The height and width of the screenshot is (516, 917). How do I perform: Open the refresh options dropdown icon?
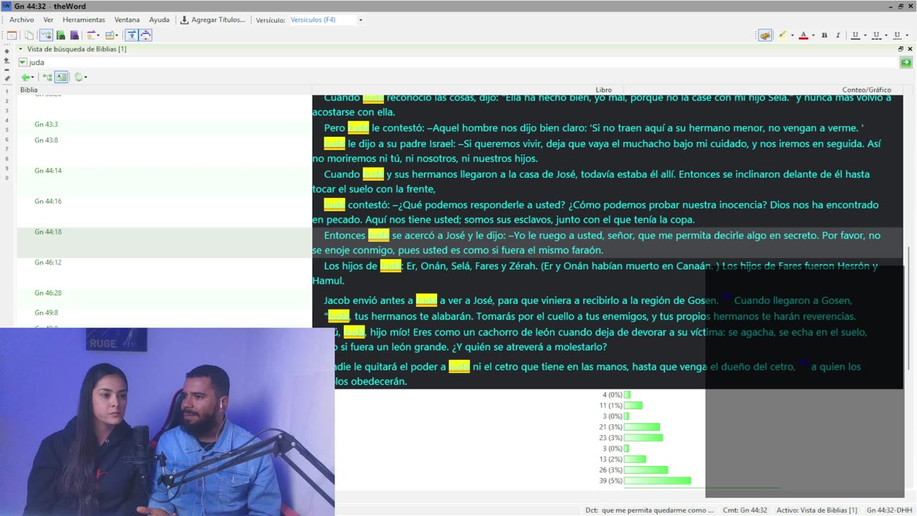pyautogui.click(x=80, y=77)
